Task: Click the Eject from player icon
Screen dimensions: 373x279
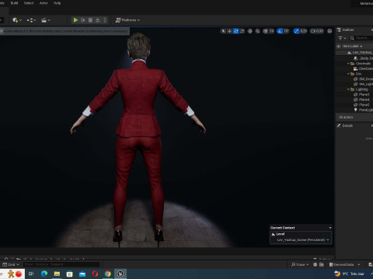Action: [98, 20]
